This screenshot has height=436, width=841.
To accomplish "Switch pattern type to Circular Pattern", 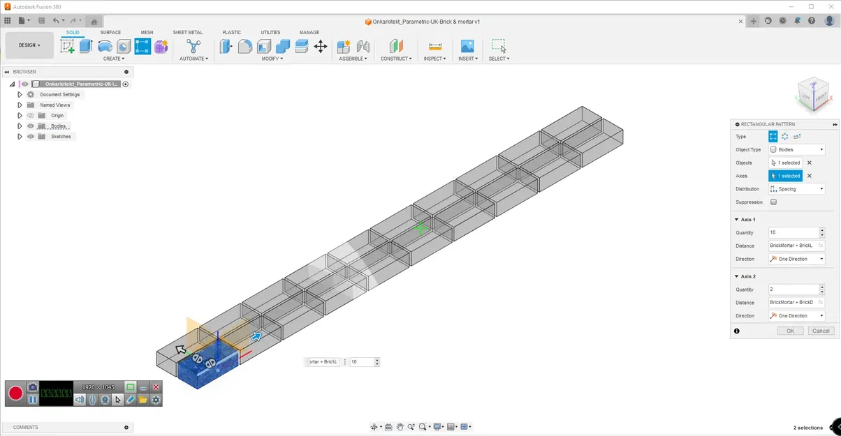I will point(785,136).
